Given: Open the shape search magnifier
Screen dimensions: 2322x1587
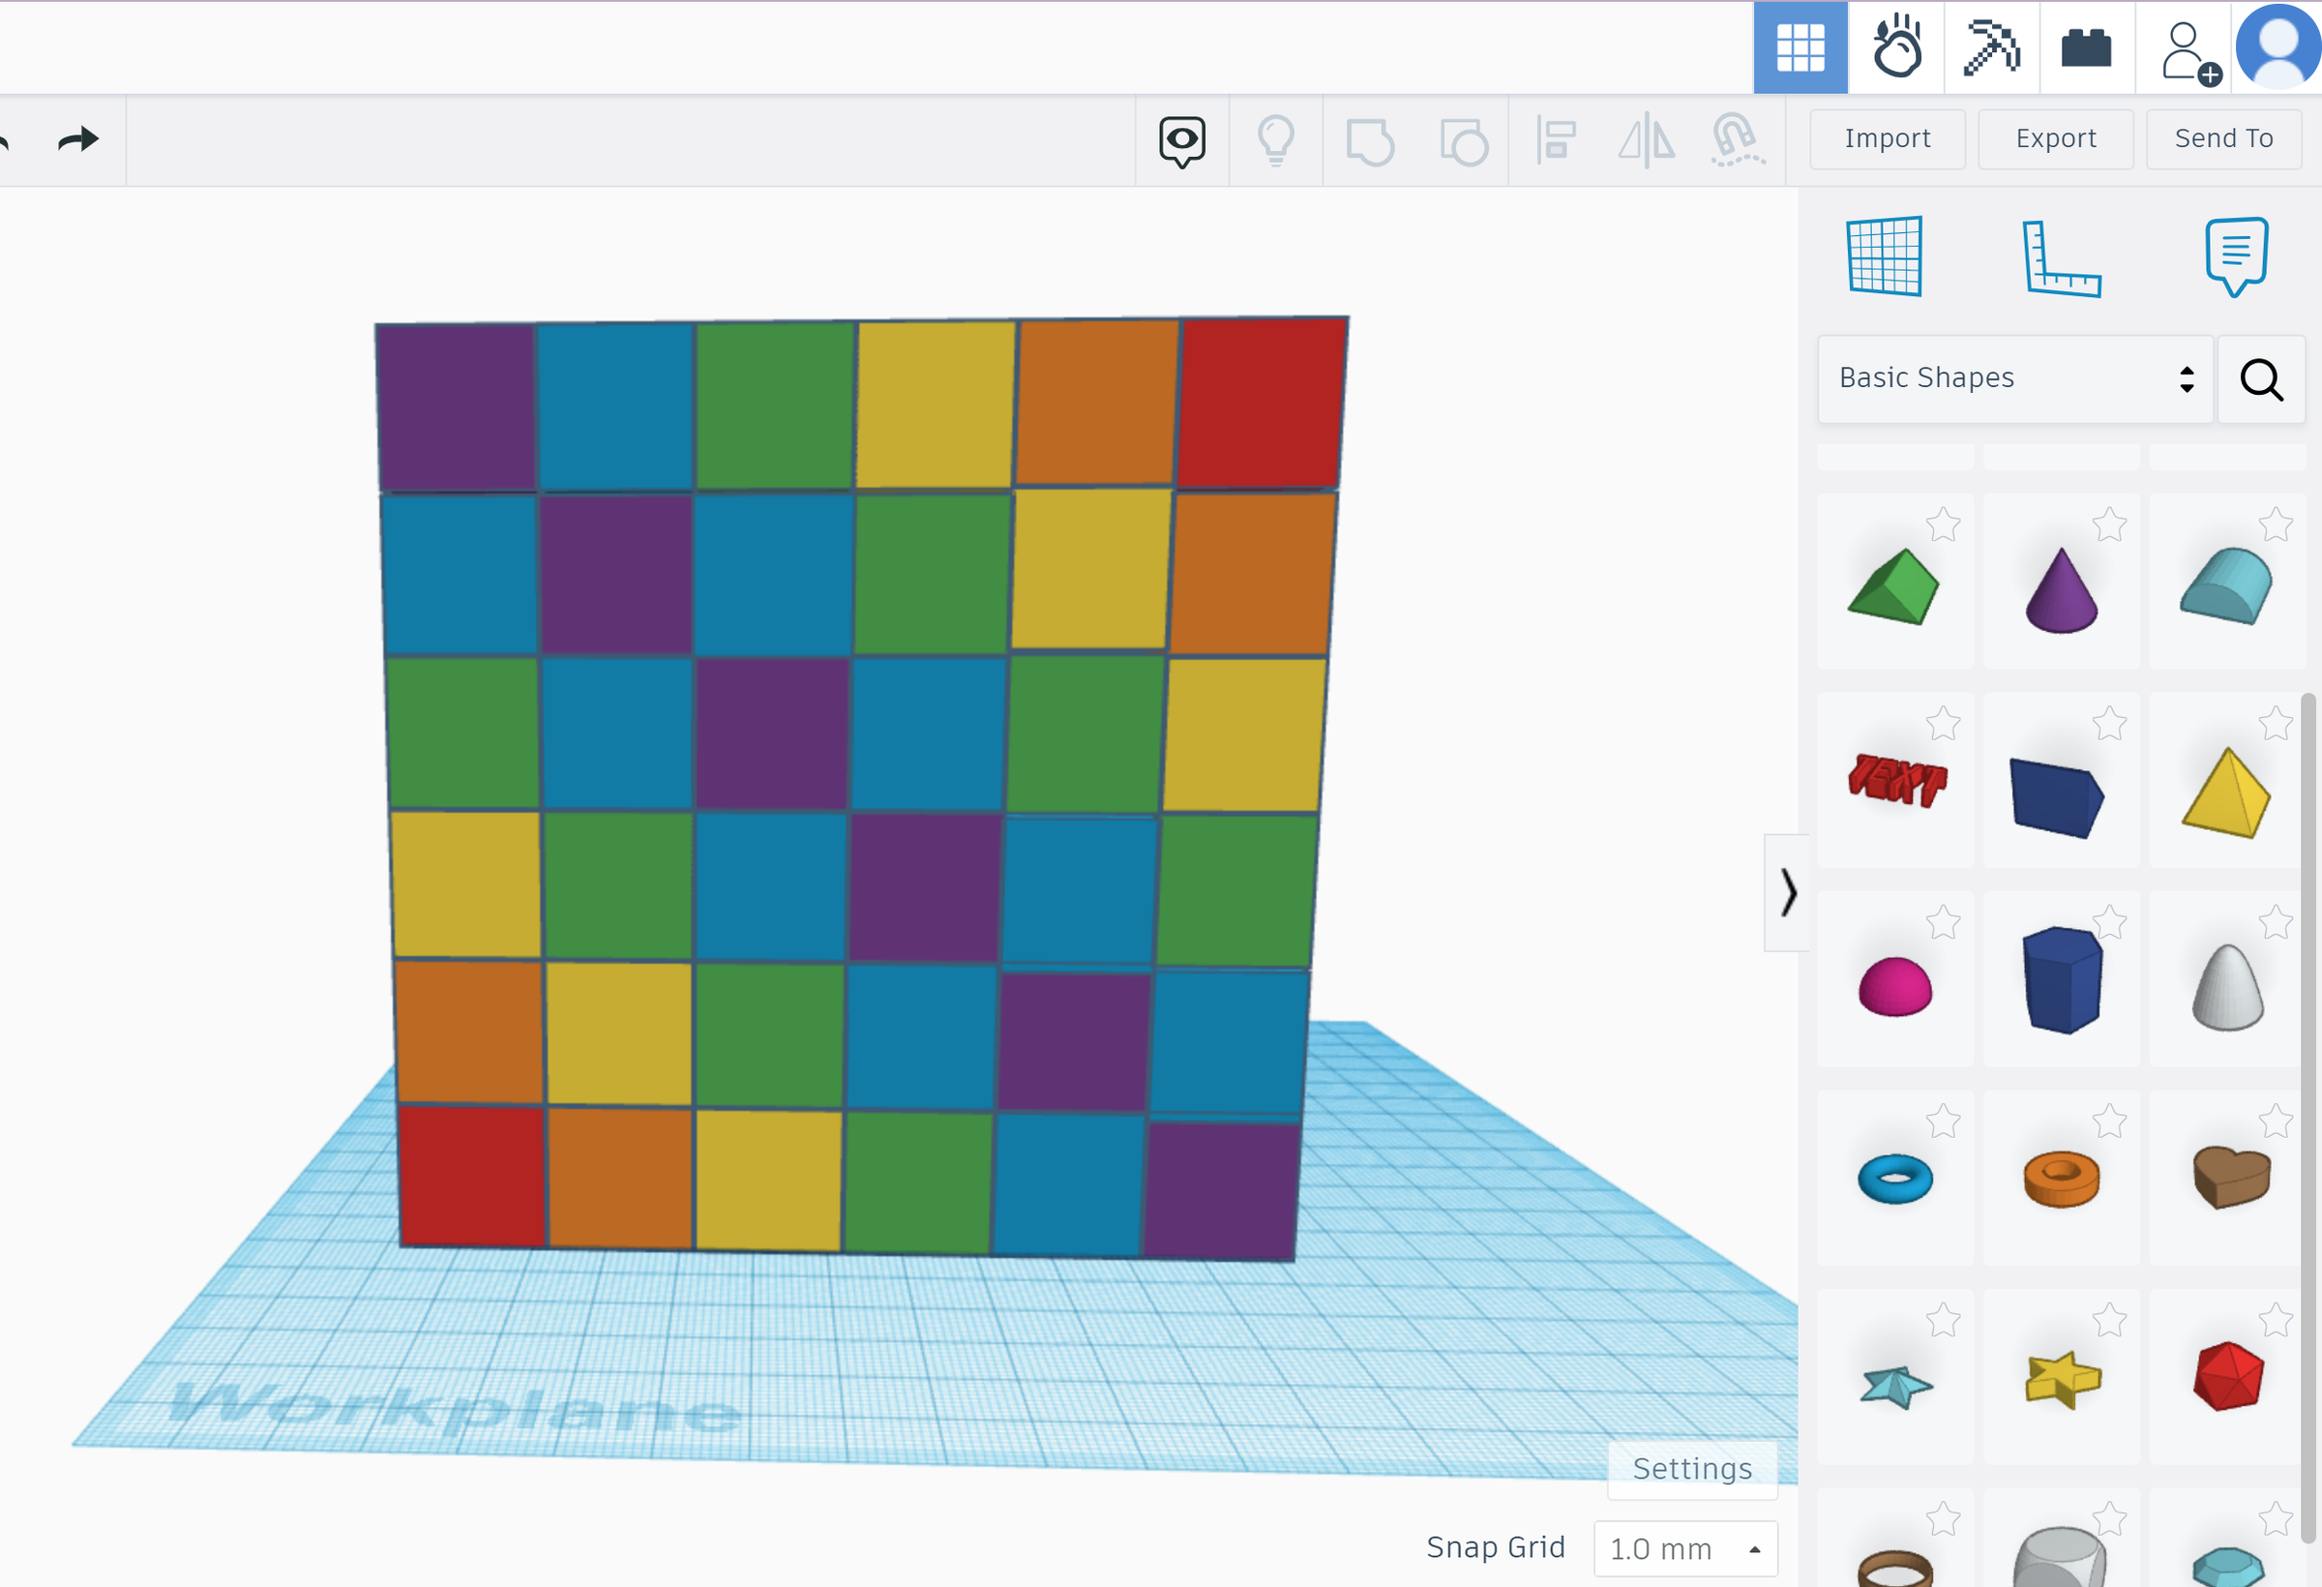Looking at the screenshot, I should click(2261, 378).
